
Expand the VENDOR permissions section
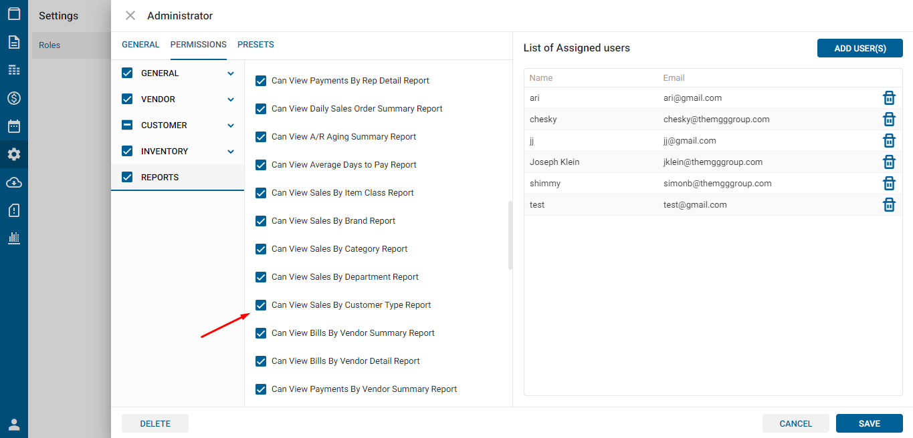pos(231,99)
